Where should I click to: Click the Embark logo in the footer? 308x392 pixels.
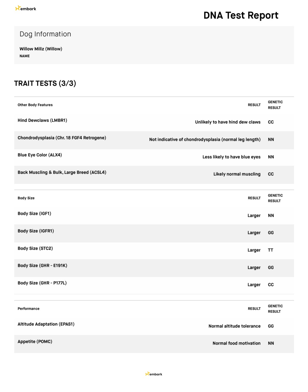tap(154, 374)
